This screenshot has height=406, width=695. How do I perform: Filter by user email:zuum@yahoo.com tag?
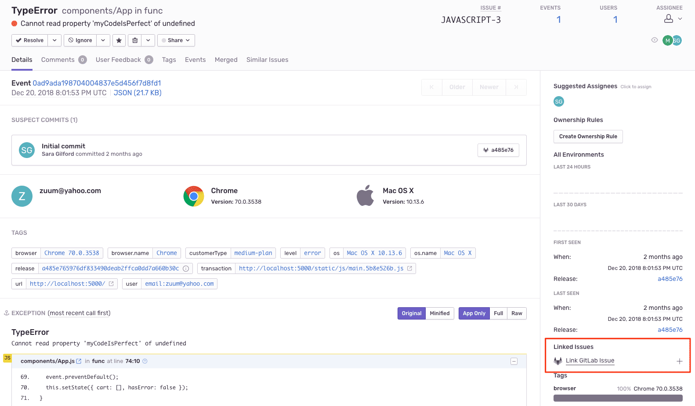point(179,284)
